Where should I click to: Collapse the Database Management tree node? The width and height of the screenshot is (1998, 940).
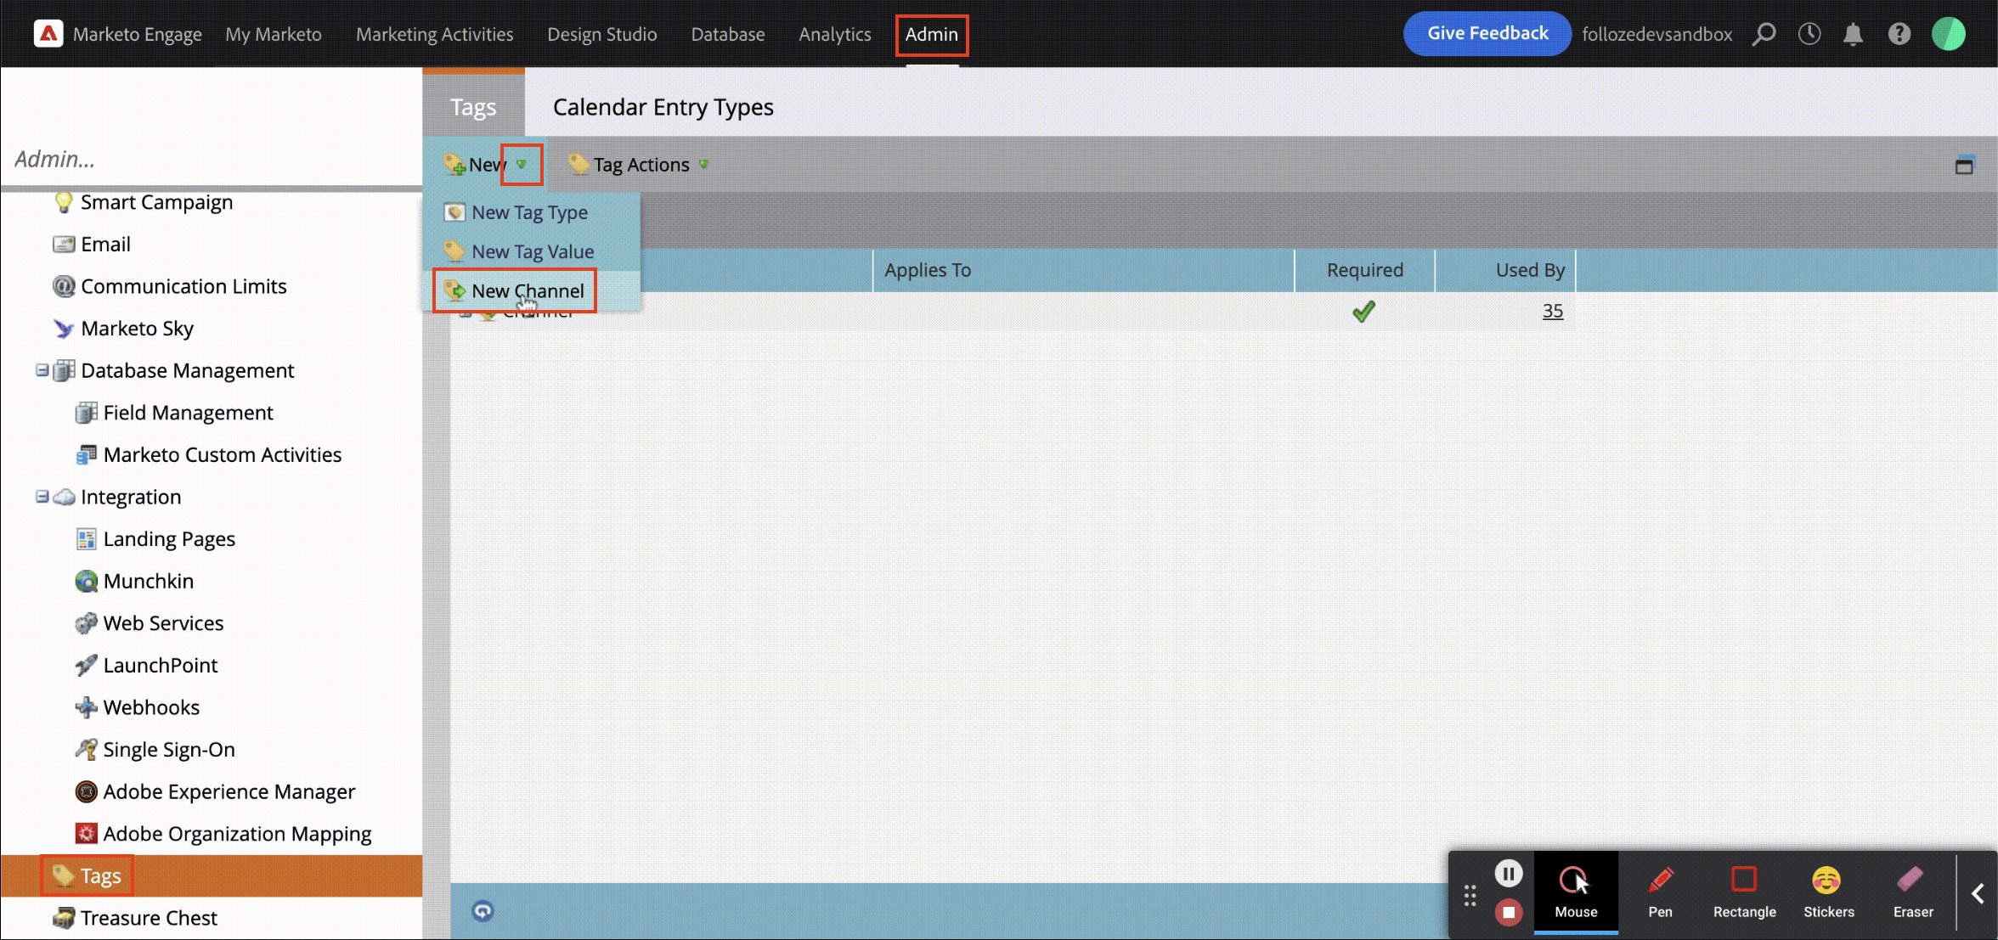(x=42, y=370)
